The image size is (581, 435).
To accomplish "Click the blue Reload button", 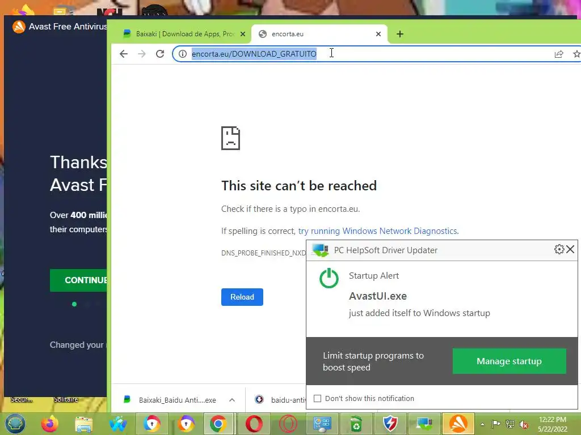I will 242,297.
